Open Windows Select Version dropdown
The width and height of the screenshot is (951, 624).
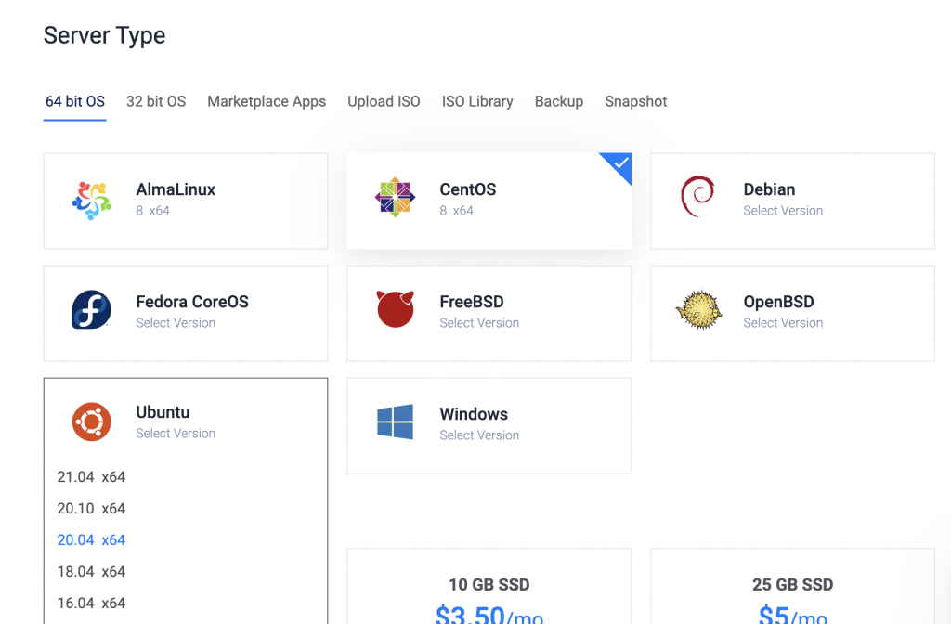pos(479,435)
